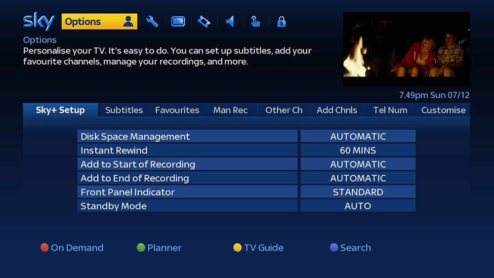Open the Tel Num tab
This screenshot has height=278, width=494.
[390, 110]
